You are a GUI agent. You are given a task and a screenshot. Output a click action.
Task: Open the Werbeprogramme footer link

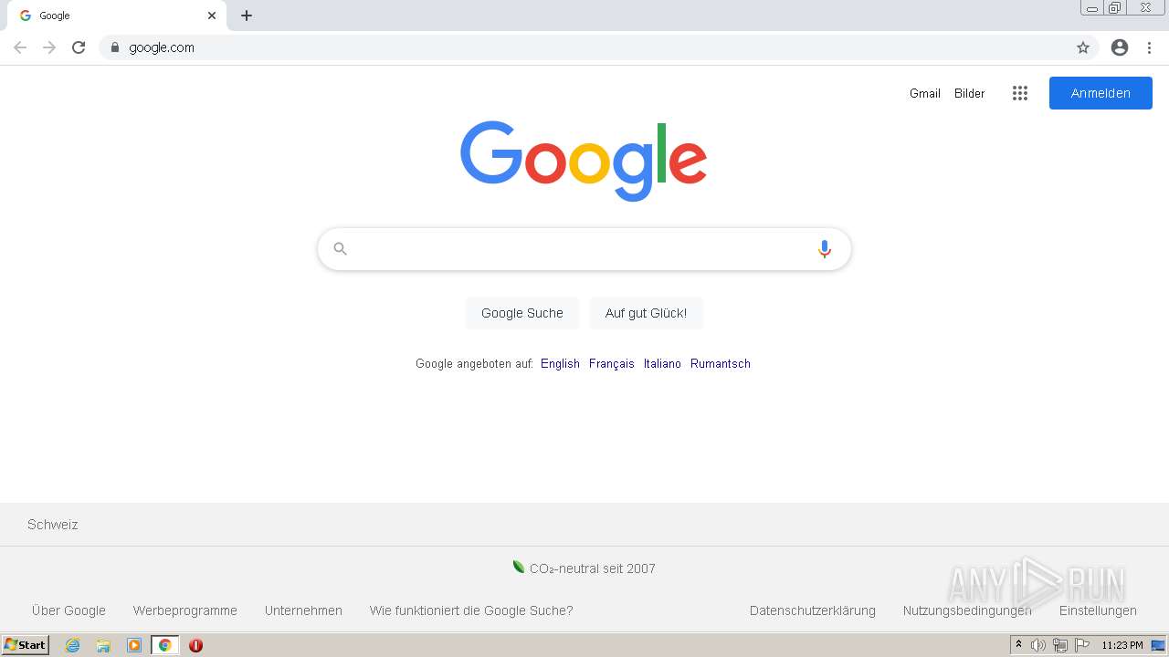tap(185, 610)
